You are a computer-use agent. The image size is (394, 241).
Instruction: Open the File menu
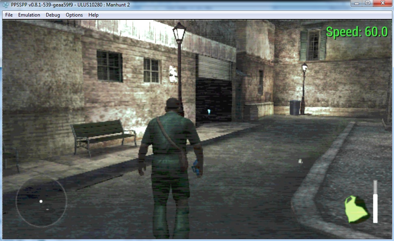[x=9, y=15]
